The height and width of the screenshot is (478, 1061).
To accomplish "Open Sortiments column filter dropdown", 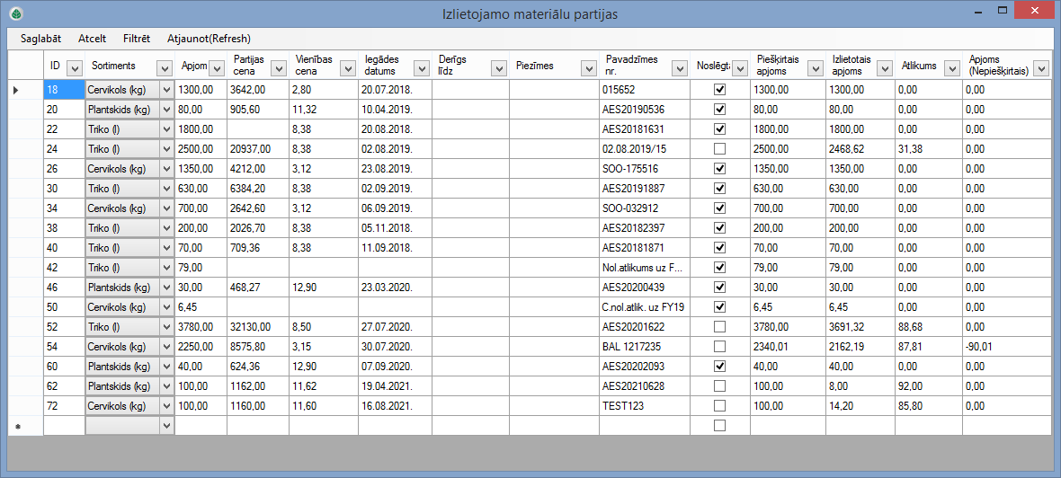I will [164, 66].
